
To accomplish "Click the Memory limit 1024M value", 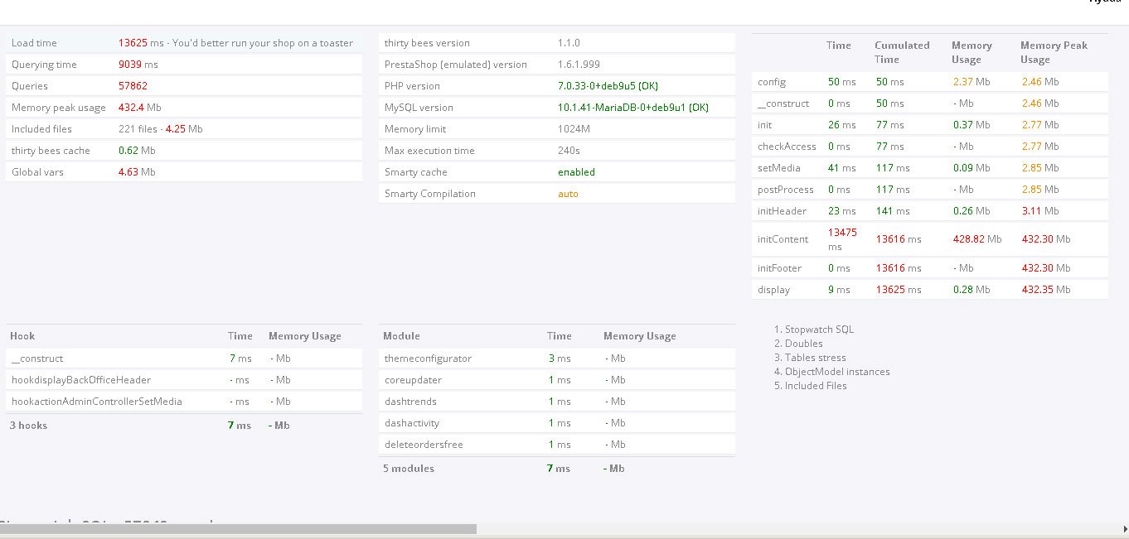I will point(574,129).
